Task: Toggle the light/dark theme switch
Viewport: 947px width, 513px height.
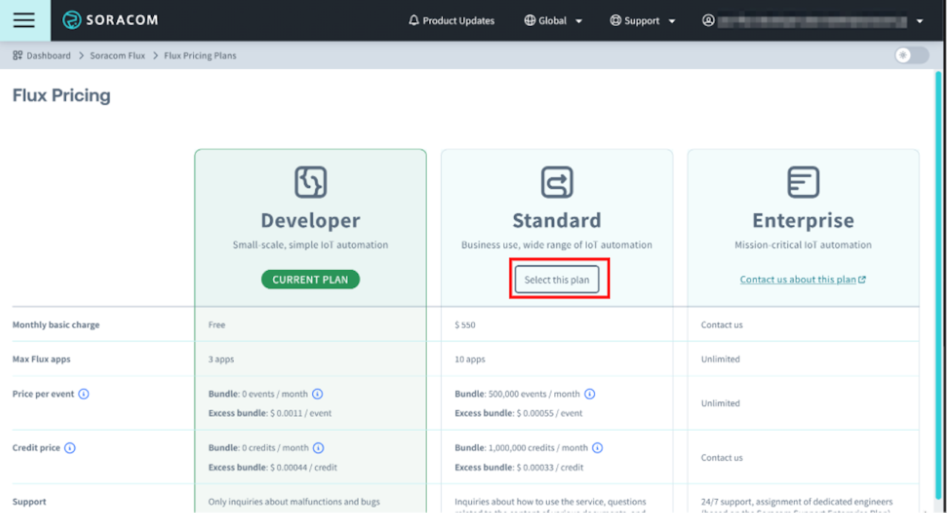Action: click(x=911, y=56)
